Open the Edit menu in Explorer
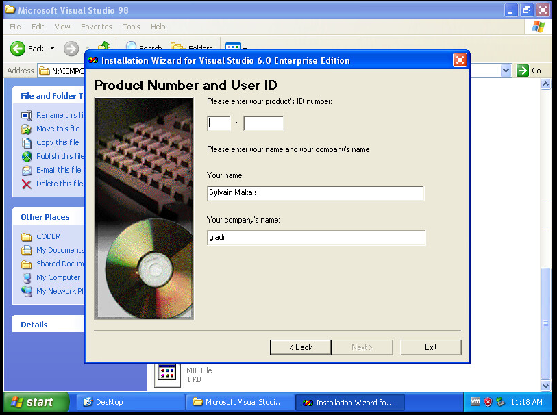The width and height of the screenshot is (557, 415). 38,27
